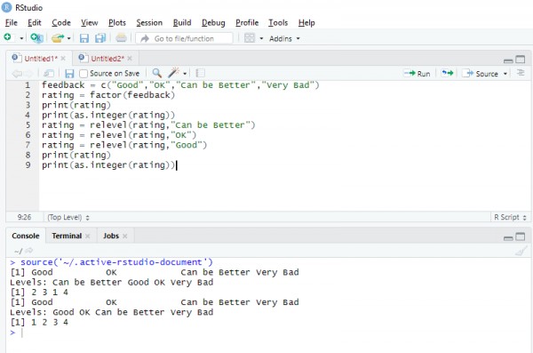Save current document via main toolbar
Screen dimensions: 533x353
tap(84, 38)
